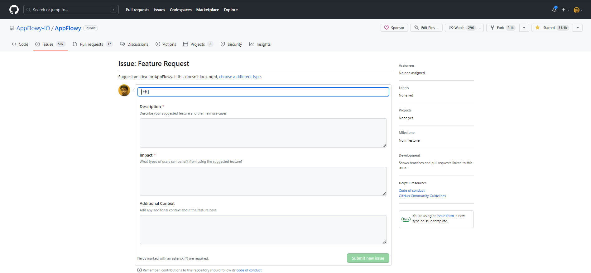This screenshot has width=591, height=273.
Task: Open the Security tab
Action: point(231,44)
